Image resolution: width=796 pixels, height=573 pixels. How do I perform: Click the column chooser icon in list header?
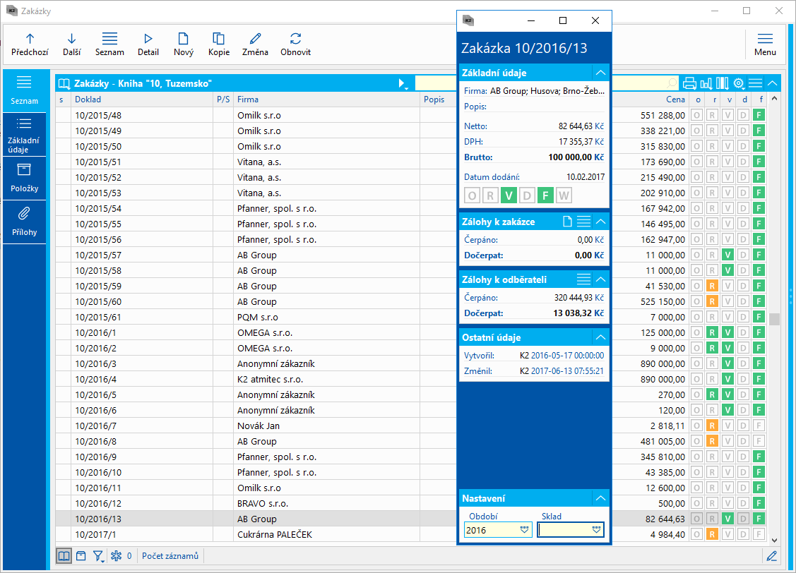pyautogui.click(x=723, y=83)
